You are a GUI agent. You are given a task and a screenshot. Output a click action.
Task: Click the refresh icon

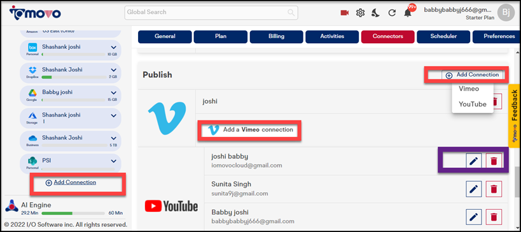pos(392,13)
